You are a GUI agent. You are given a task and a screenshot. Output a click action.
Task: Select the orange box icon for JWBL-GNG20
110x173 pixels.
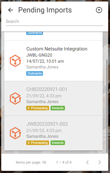click(x=15, y=61)
